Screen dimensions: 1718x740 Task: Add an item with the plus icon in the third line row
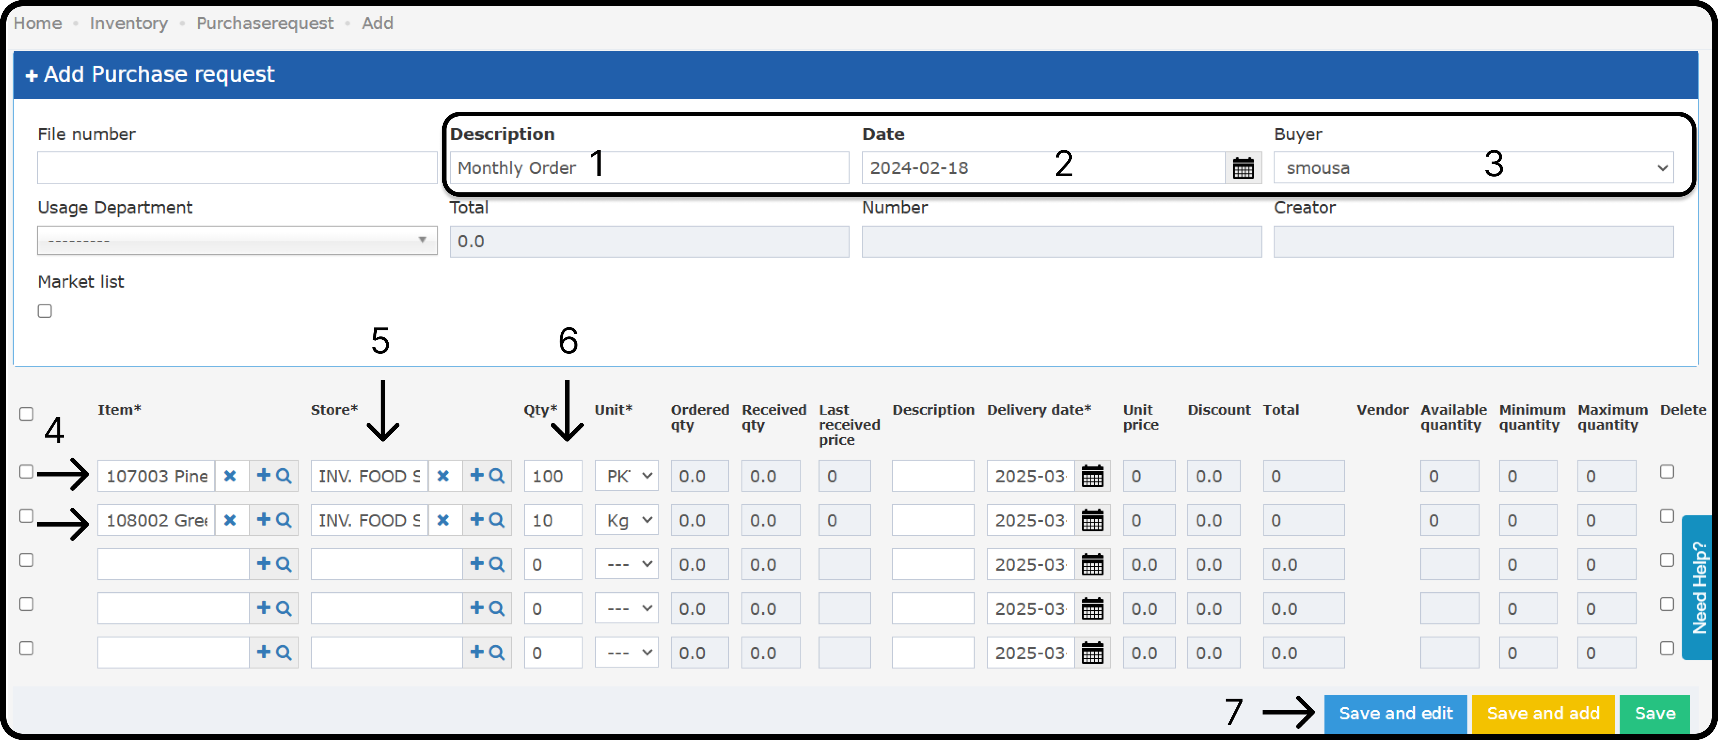pos(264,564)
